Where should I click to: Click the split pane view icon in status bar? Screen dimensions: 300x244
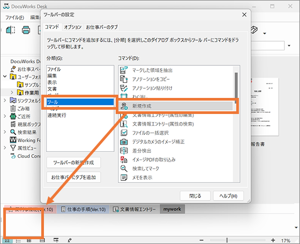pyautogui.click(x=42, y=241)
